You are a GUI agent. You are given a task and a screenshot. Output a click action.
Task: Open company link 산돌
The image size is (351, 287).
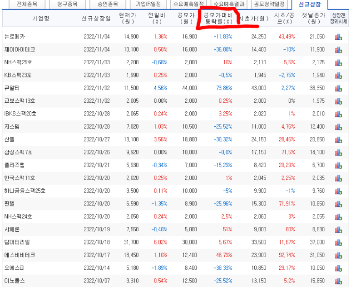(9, 139)
